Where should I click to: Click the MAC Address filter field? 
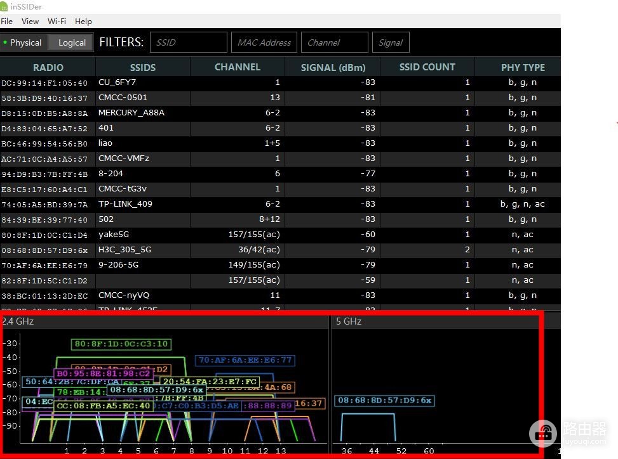(264, 42)
